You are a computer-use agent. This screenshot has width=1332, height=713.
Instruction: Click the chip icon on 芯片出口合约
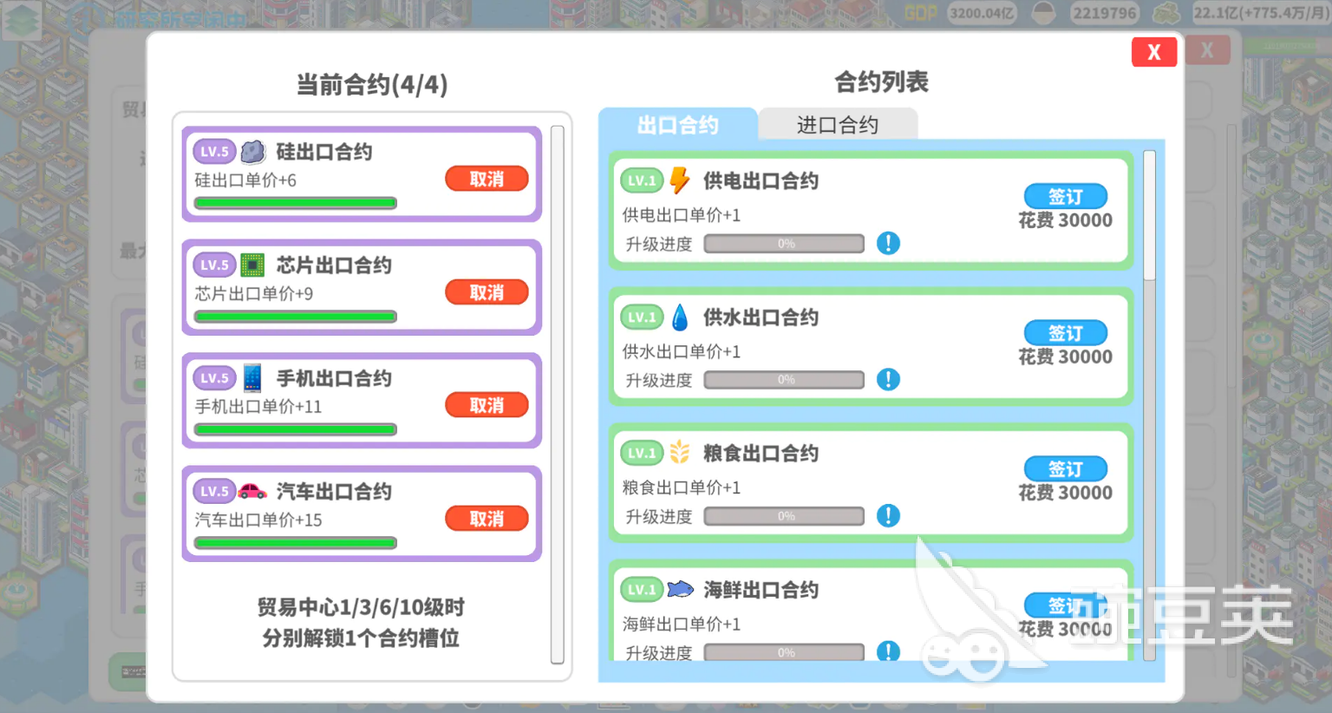click(251, 265)
